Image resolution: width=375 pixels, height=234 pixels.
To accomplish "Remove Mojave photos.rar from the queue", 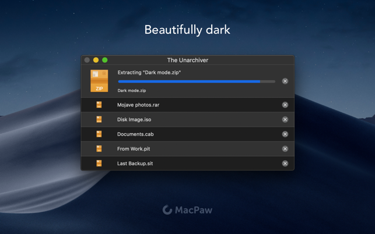I will [x=285, y=105].
